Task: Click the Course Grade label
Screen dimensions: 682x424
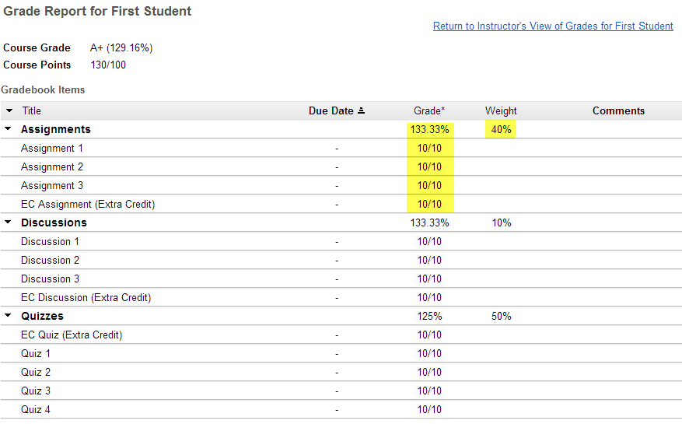Action: click(37, 48)
